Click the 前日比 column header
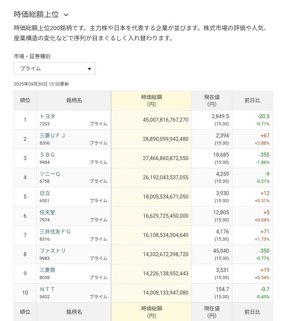Image resolution: width=288 pixels, height=321 pixels. pyautogui.click(x=252, y=101)
